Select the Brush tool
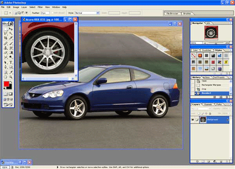The image size is (235, 169). tap(11, 43)
